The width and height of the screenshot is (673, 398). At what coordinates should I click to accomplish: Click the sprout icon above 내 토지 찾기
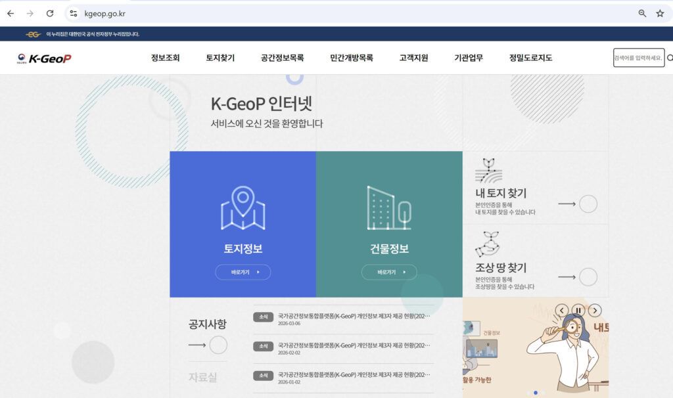click(x=488, y=171)
